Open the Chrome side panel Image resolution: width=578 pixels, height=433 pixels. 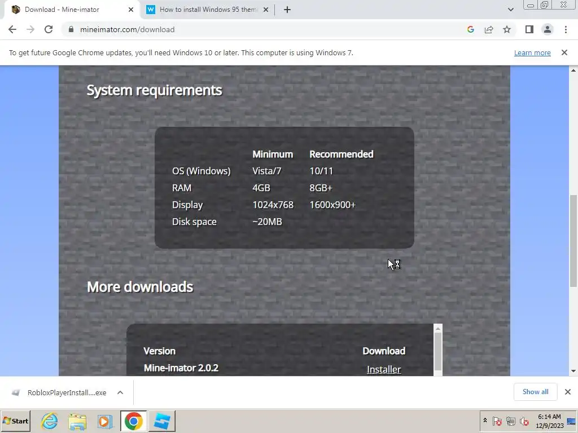click(x=529, y=29)
